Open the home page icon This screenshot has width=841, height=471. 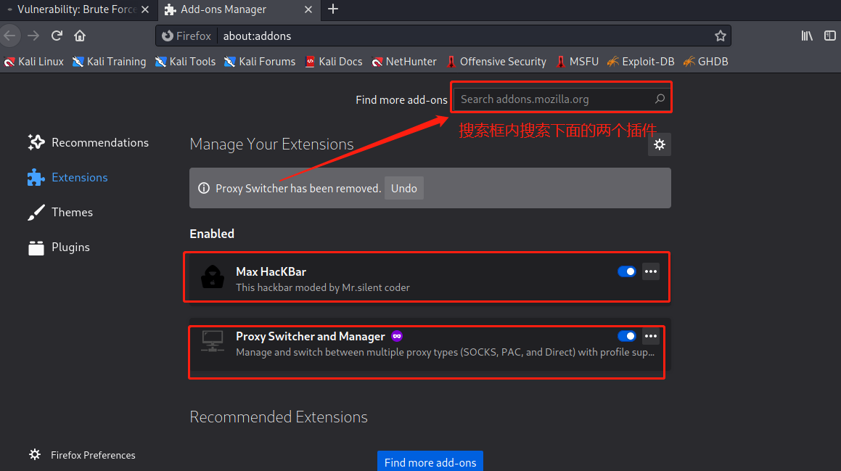point(80,36)
